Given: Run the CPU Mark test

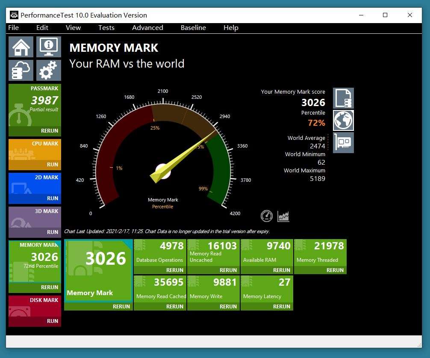Looking at the screenshot, I should 53,165.
